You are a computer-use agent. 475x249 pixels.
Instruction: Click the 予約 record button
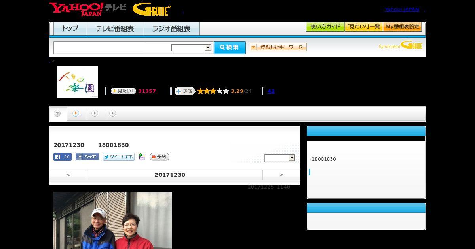tap(160, 157)
